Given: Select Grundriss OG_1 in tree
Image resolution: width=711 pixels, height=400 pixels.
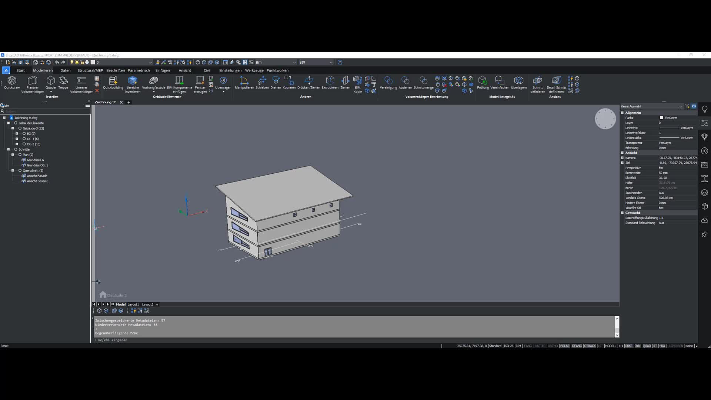Looking at the screenshot, I should (37, 165).
